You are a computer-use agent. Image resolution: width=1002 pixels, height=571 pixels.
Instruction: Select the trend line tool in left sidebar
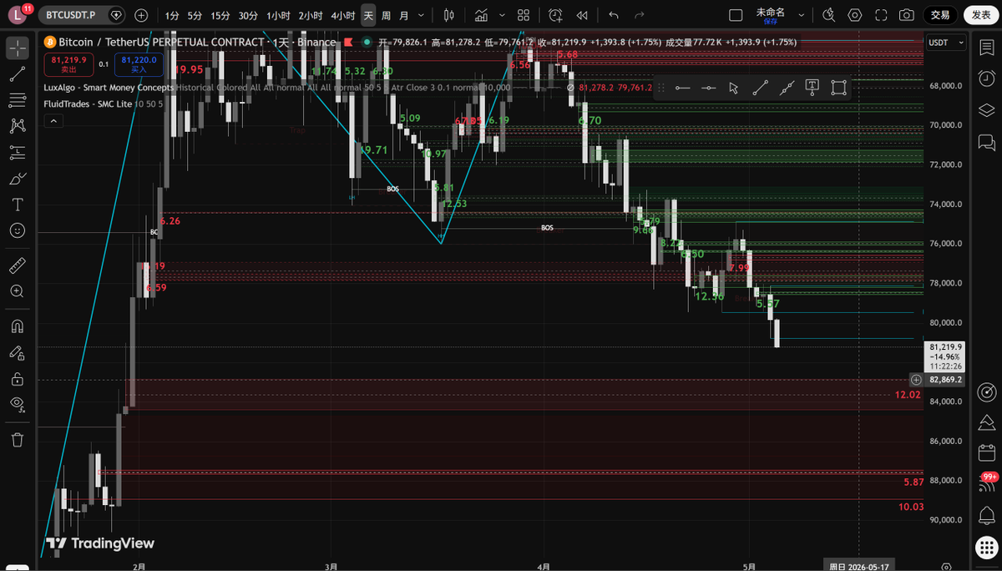click(x=17, y=74)
